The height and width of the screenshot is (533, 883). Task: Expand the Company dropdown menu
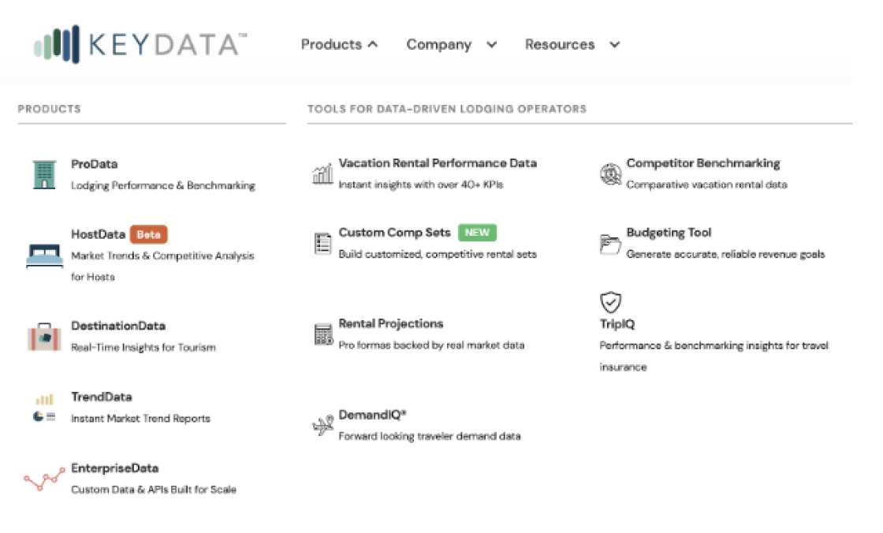point(451,45)
